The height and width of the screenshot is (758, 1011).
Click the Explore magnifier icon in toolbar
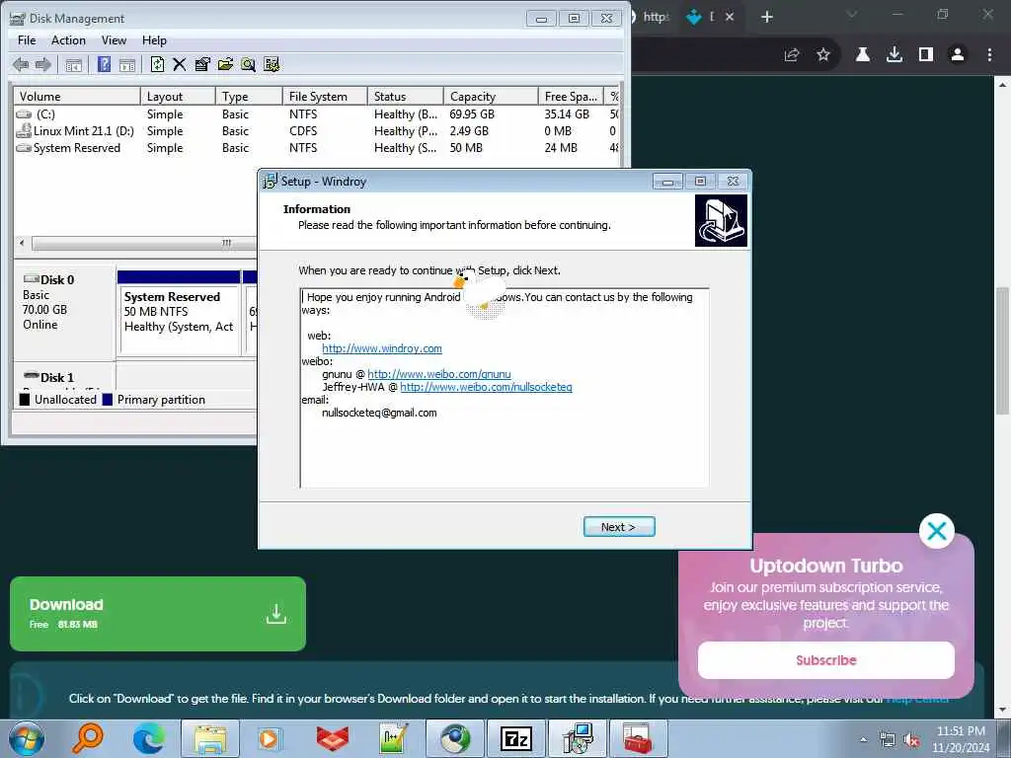[x=248, y=64]
